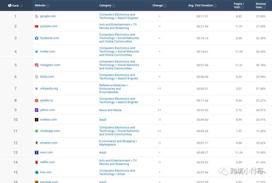Click instagram.com's 35.18% bounce rate
The width and height of the screenshot is (272, 183).
(261, 65)
